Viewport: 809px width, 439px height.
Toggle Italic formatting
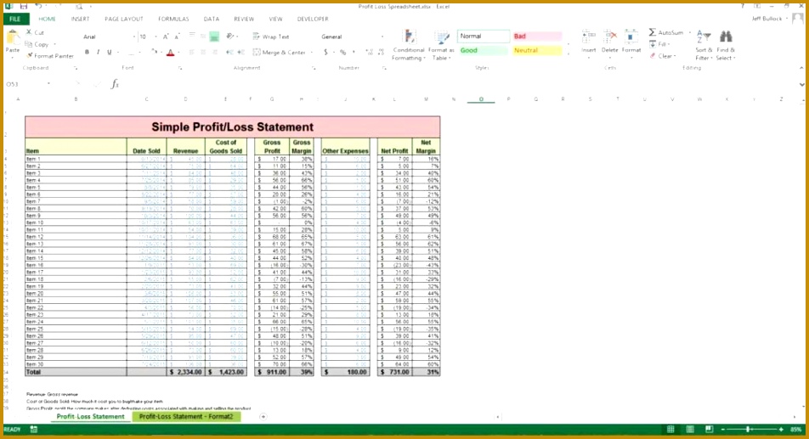coord(98,52)
